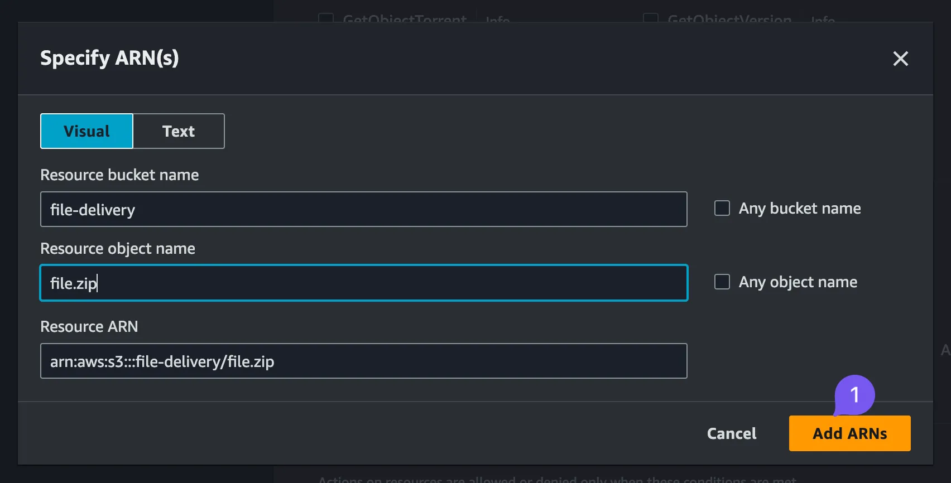The width and height of the screenshot is (951, 483).
Task: Switch to the Visual tab
Action: (87, 131)
